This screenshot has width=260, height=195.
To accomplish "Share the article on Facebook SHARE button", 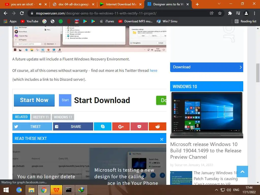I will pos(73,126).
